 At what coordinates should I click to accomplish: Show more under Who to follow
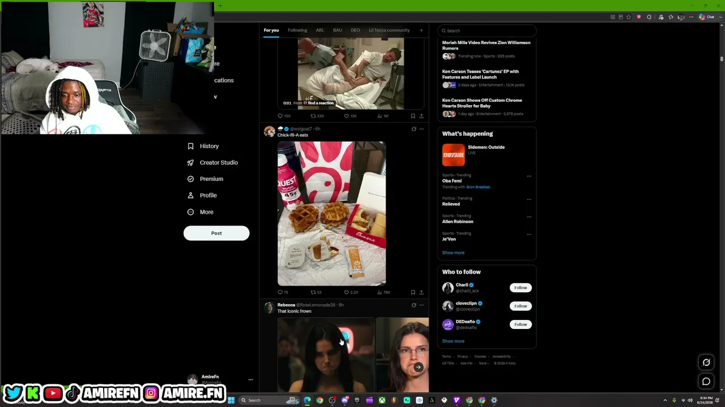click(x=453, y=341)
